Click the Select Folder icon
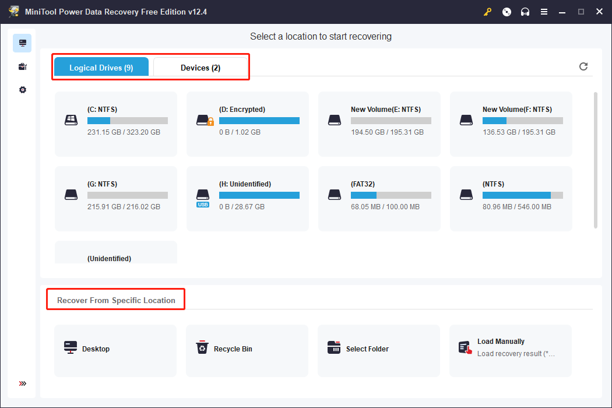The image size is (612, 408). coord(334,347)
